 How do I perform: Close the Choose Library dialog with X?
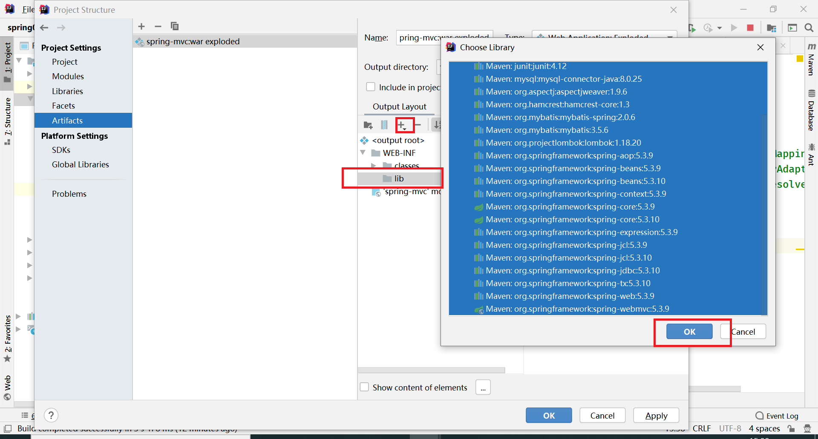760,47
